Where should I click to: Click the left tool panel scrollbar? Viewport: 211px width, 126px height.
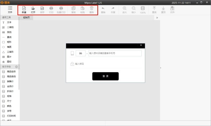(x=19, y=54)
